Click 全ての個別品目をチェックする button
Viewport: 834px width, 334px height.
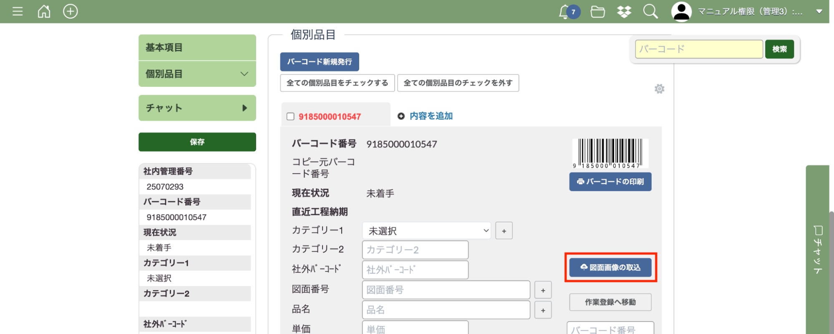[x=337, y=83]
